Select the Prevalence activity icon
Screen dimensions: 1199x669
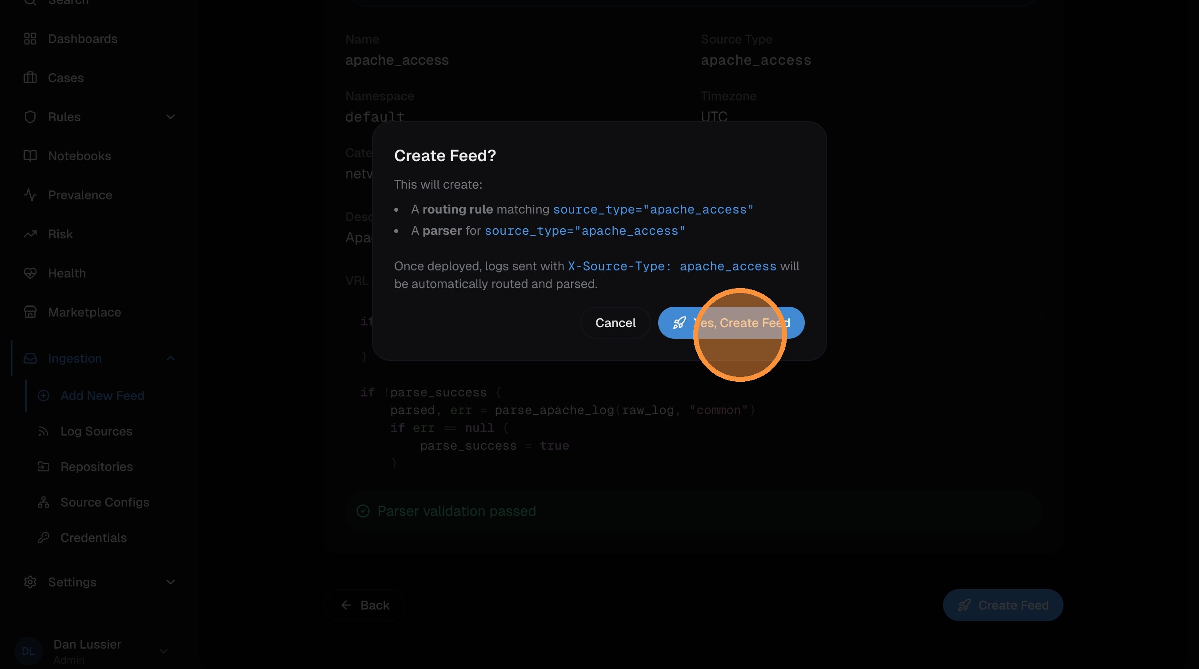coord(30,195)
